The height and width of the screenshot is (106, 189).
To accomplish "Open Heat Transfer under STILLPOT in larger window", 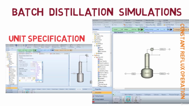I will 102,61.
